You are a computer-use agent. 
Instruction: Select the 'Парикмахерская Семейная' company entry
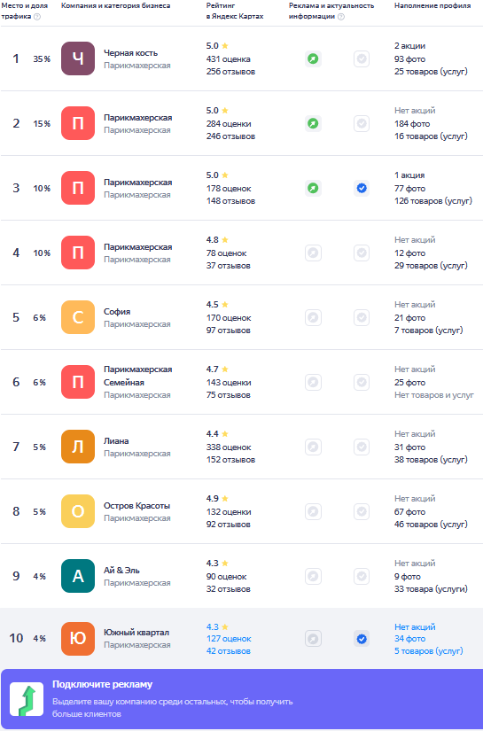pyautogui.click(x=138, y=376)
